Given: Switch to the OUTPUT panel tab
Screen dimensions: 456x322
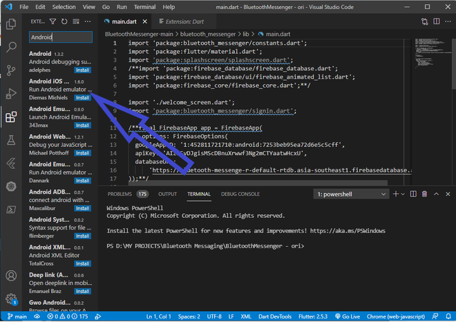Looking at the screenshot, I should [167, 194].
